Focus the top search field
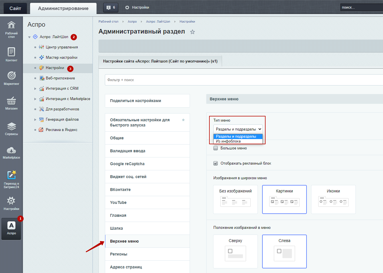Viewport: 383px width, 273px height. click(362, 7)
